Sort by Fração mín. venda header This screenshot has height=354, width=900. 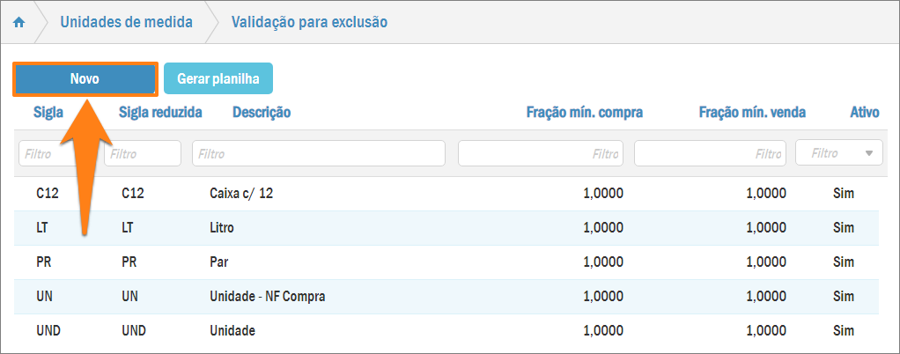752,112
